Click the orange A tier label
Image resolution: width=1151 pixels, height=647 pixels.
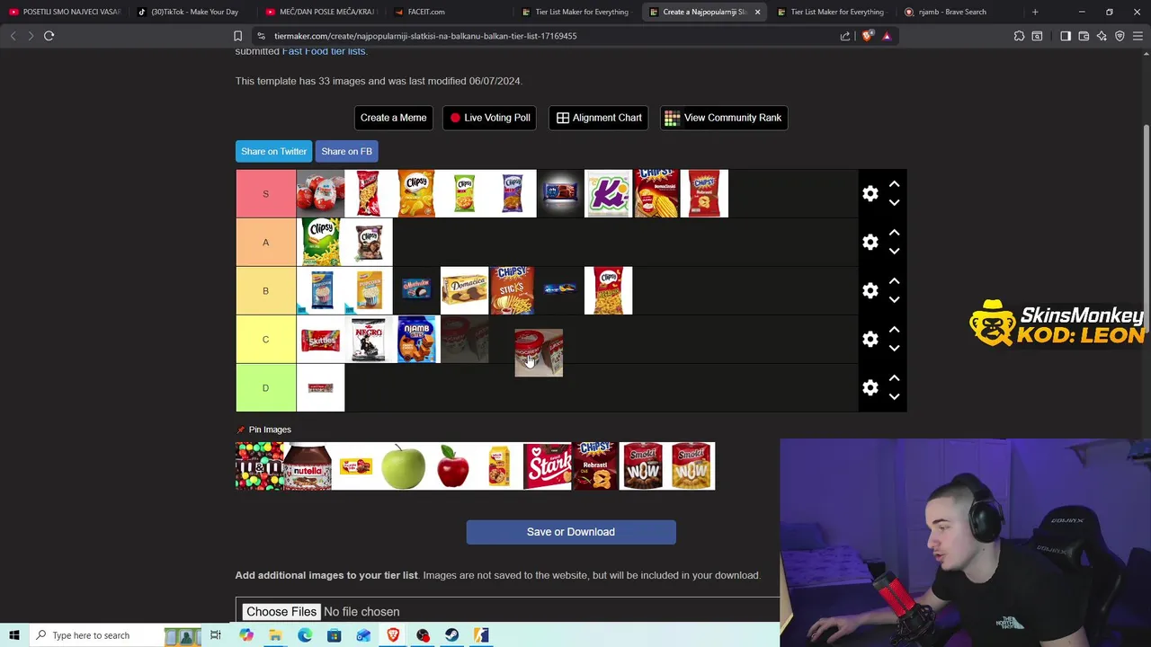[x=265, y=242]
